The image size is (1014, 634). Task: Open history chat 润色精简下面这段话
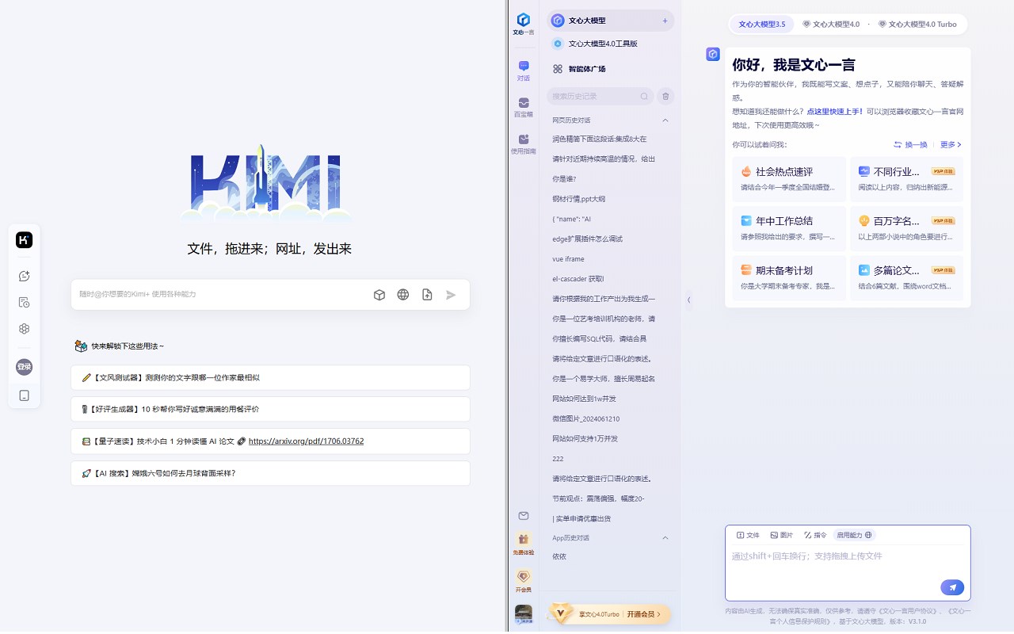coord(599,139)
